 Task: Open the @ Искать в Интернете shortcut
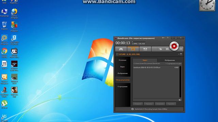click(x=4, y=40)
